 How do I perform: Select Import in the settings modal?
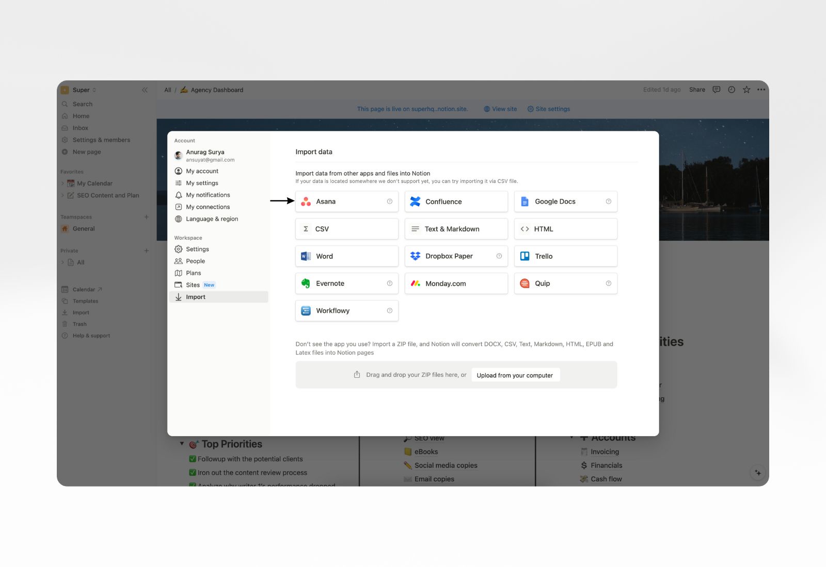[x=219, y=297]
